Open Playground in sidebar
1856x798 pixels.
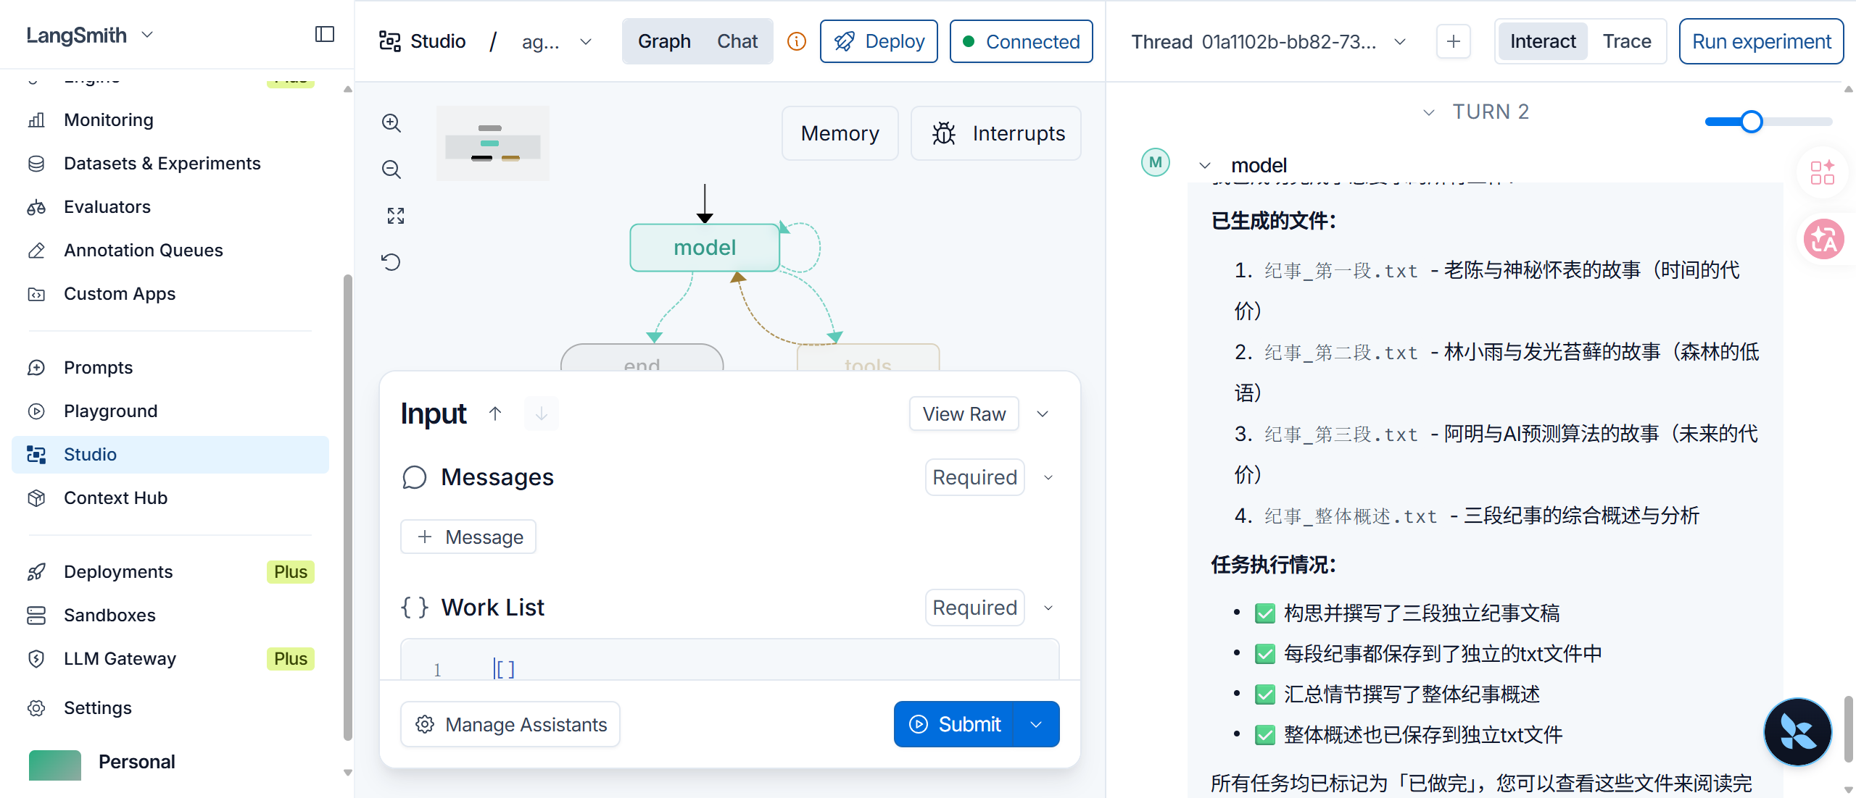(170, 411)
